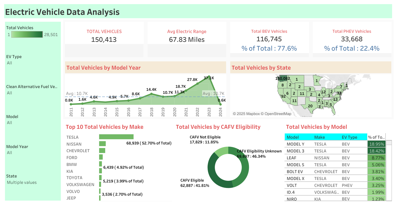Select the TESLA bar in Top 10 chart
Image resolution: width=396 pixels, height=205 pixels.
click(116, 137)
